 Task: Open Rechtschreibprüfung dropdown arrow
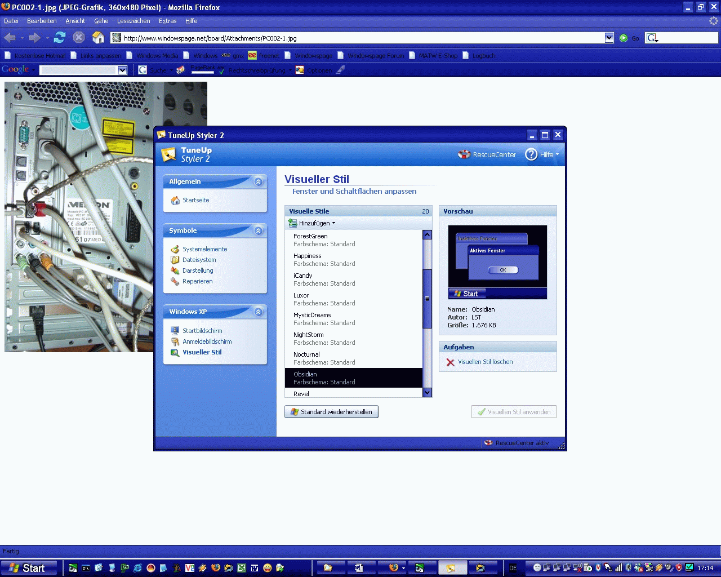point(290,70)
